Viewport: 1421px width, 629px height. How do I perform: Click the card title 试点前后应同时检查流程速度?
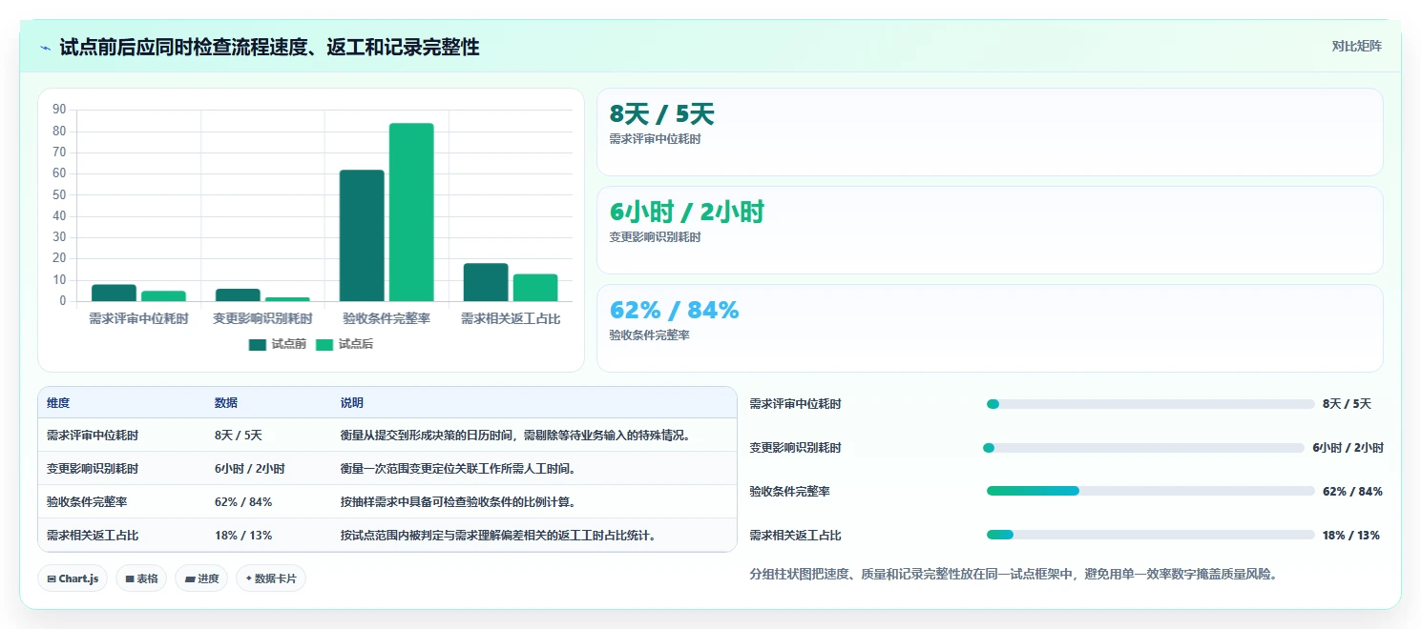click(x=269, y=47)
